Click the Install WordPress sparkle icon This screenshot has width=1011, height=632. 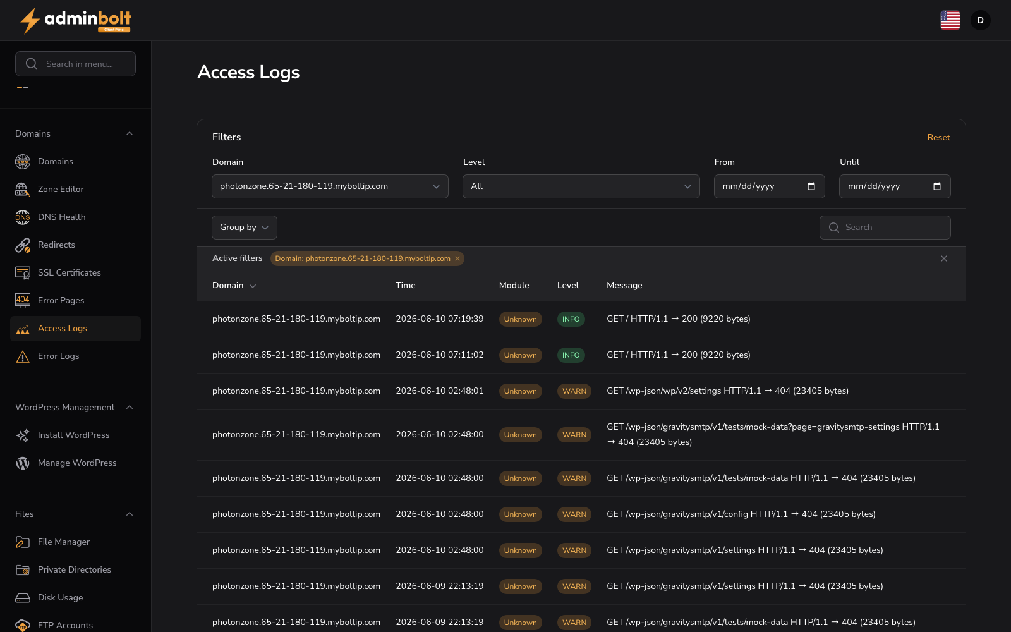23,435
